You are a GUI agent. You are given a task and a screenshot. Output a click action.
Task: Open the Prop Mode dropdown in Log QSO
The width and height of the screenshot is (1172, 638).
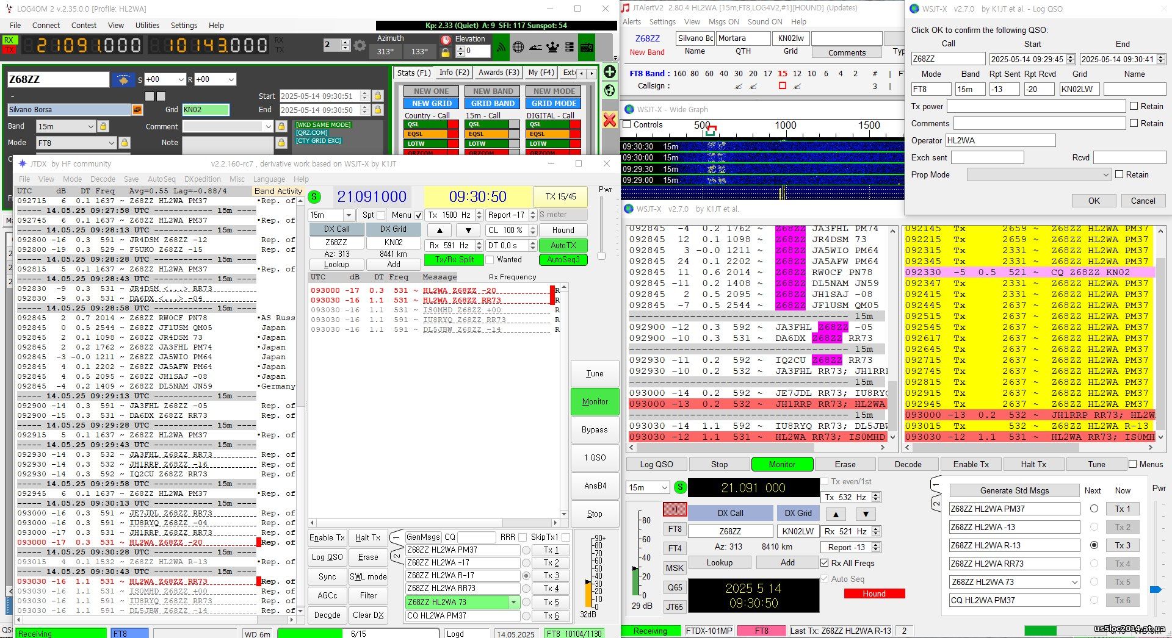(1105, 174)
